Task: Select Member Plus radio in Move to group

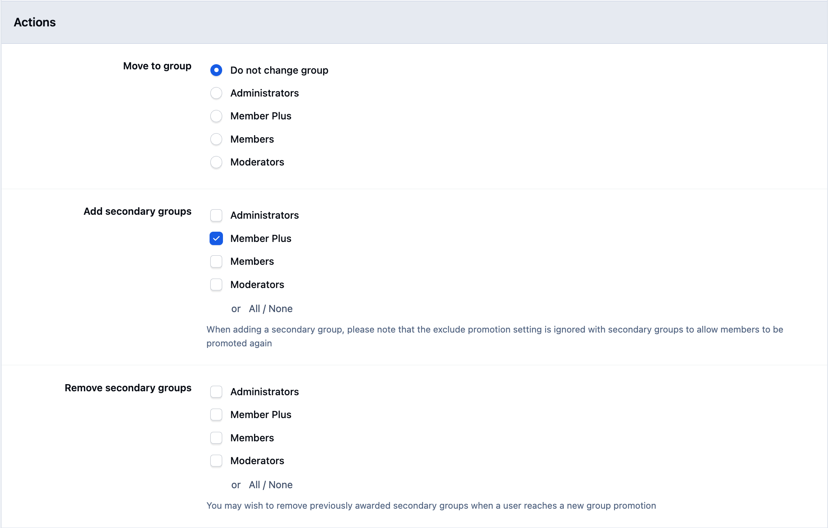Action: pyautogui.click(x=216, y=116)
